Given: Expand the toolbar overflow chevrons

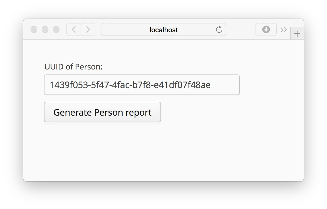Looking at the screenshot, I should point(283,30).
